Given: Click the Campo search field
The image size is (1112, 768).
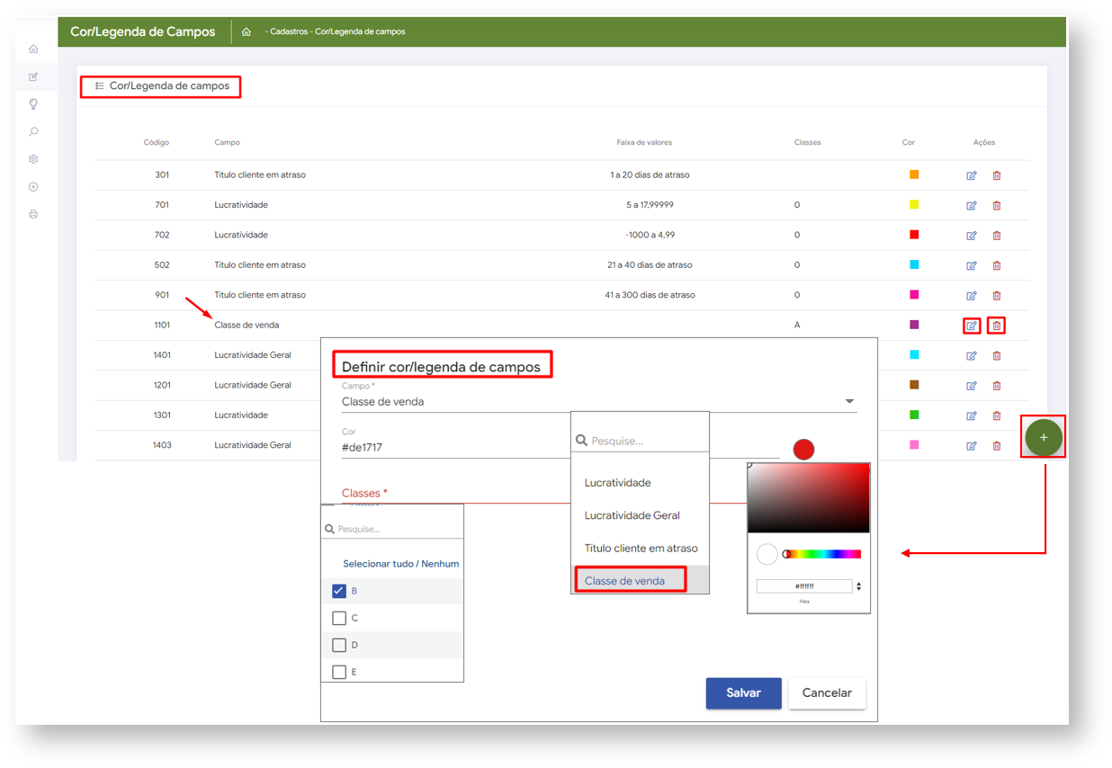Looking at the screenshot, I should tap(640, 441).
